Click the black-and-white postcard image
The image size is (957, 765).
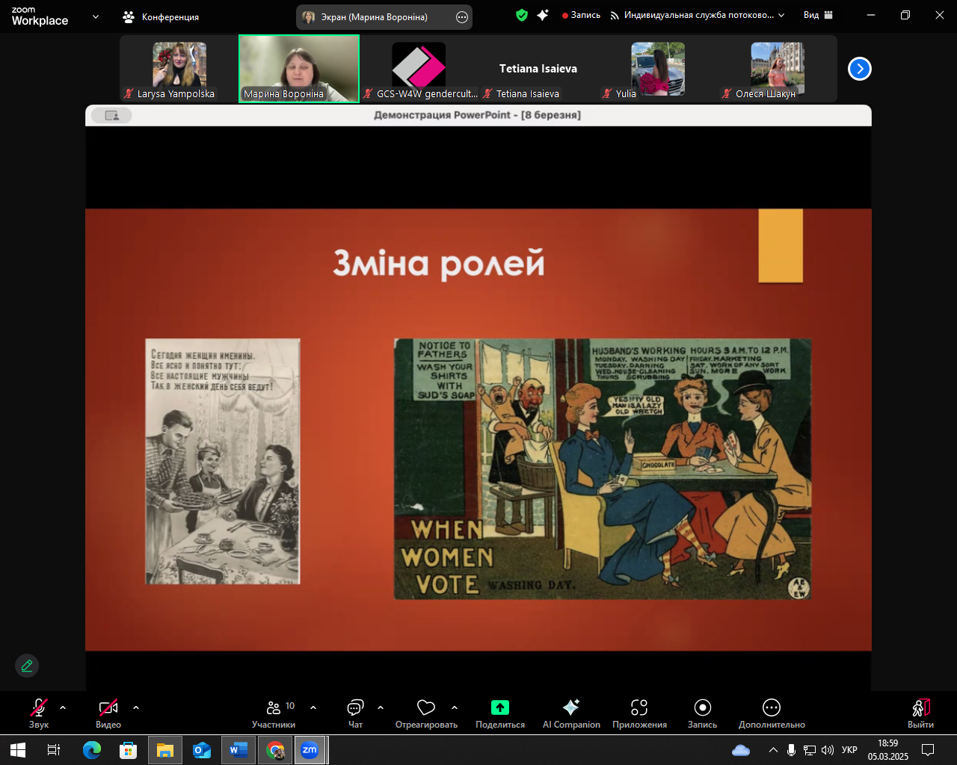[x=223, y=461]
